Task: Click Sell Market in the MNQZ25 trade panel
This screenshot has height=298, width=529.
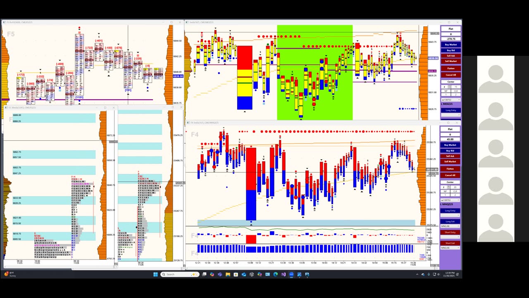Action: pyautogui.click(x=450, y=161)
